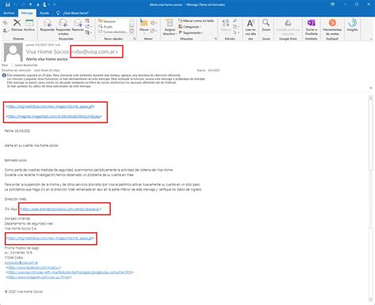Archive the message with the Archivo ribbon icon
375x305 pixels.
[29, 23]
